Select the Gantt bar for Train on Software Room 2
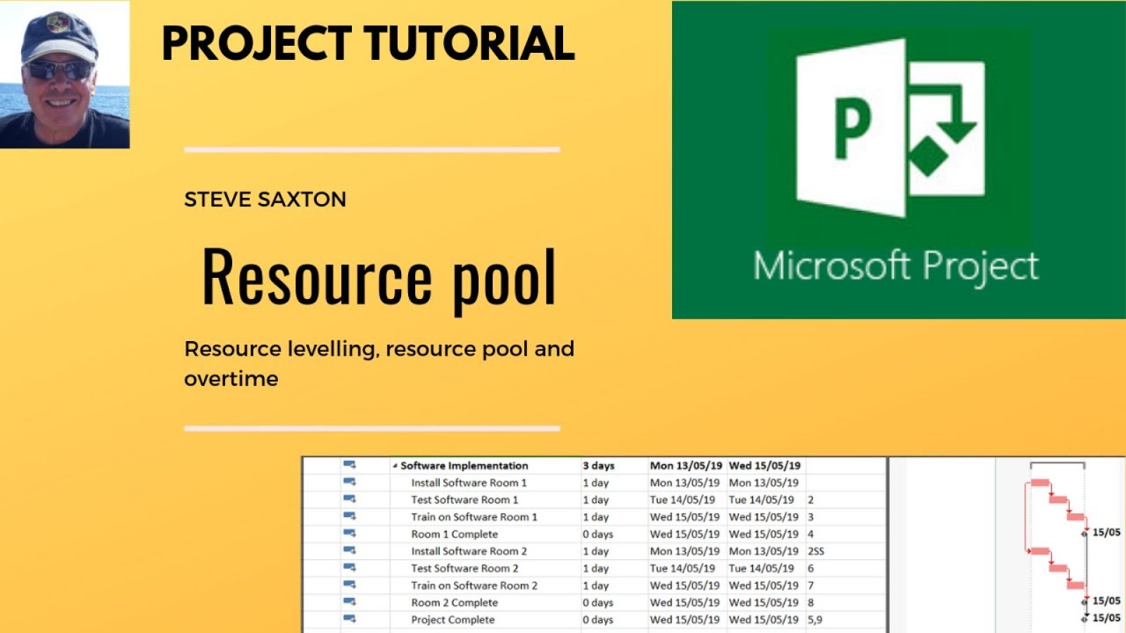The height and width of the screenshot is (633, 1126). point(1076,586)
